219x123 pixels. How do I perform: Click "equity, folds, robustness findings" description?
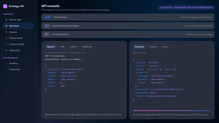tap(198, 26)
